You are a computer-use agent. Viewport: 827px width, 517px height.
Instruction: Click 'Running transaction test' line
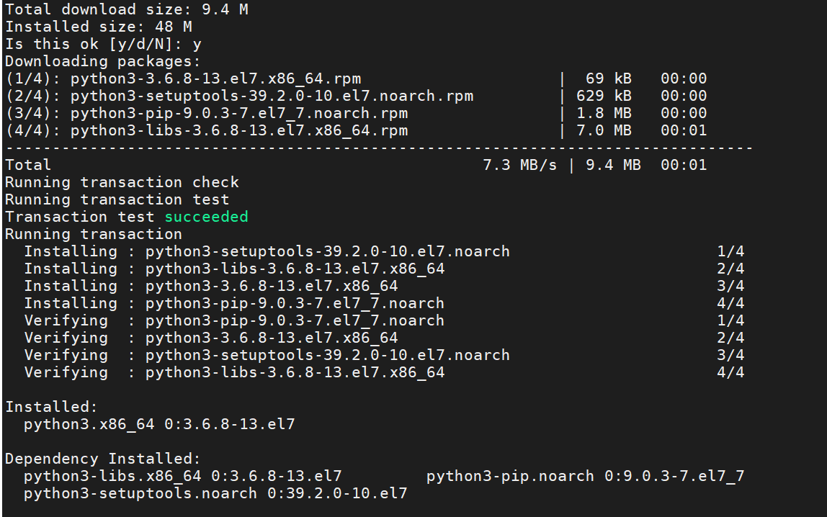(x=117, y=199)
